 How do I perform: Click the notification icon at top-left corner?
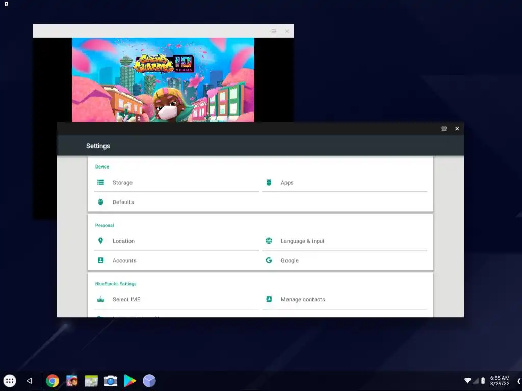coord(6,4)
